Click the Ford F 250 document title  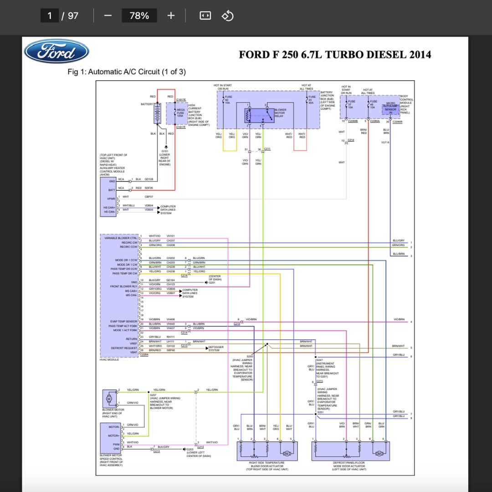(x=335, y=55)
